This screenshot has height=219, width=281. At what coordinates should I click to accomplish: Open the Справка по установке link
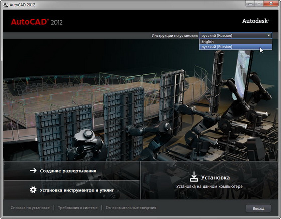30,208
